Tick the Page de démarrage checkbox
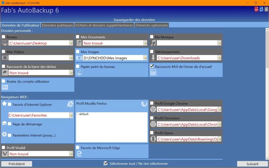The width and height of the screenshot is (269, 168). click(x=10, y=124)
